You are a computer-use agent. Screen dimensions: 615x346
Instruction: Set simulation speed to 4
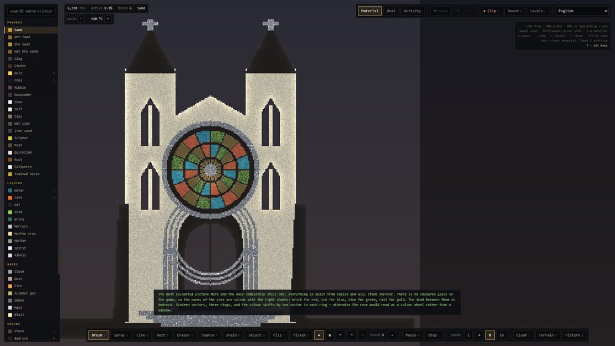point(479,335)
